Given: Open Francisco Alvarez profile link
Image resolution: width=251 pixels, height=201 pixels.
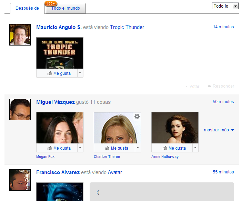Looking at the screenshot, I should point(58,172).
